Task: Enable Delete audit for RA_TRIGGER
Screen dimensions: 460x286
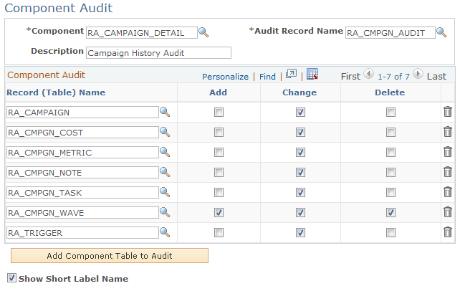Action: [x=390, y=233]
